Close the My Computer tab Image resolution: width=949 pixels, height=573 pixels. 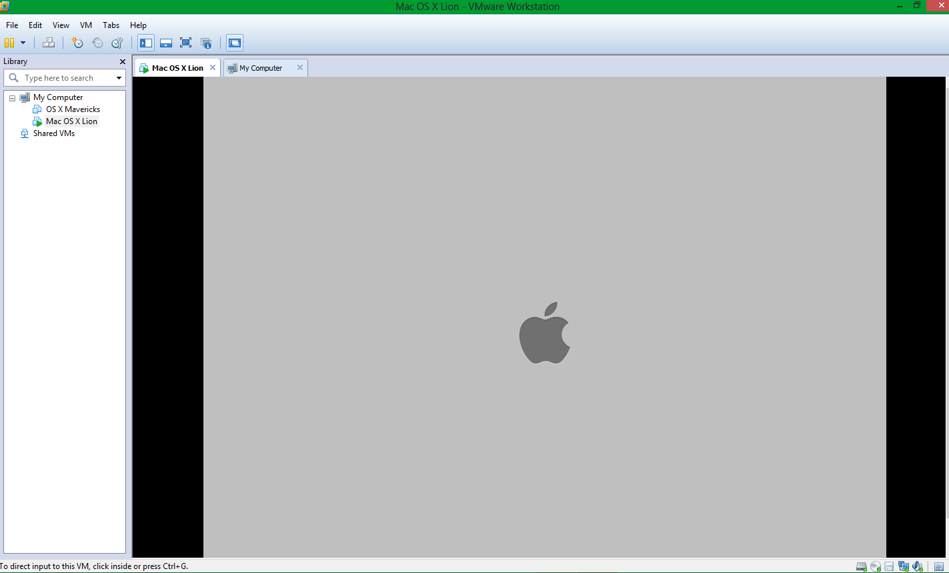[x=300, y=67]
